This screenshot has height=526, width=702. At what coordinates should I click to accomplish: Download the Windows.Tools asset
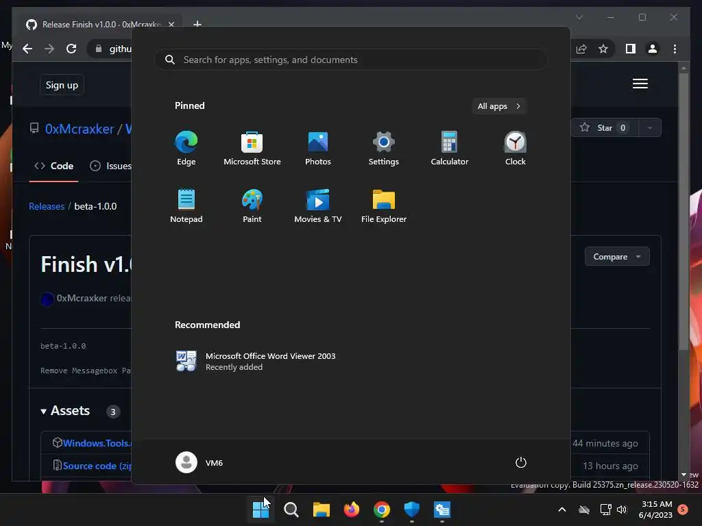pos(96,443)
